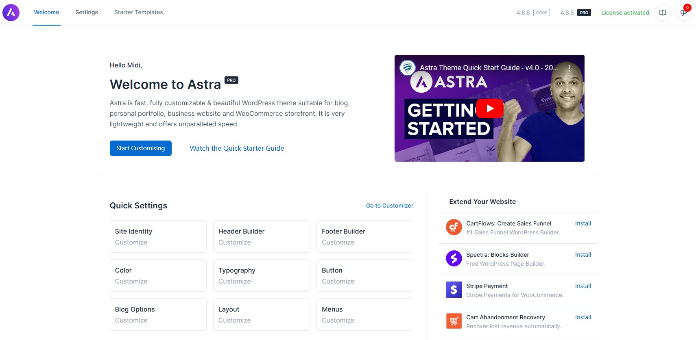696x340 pixels.
Task: Click the Spectra plugin icon
Action: [454, 258]
